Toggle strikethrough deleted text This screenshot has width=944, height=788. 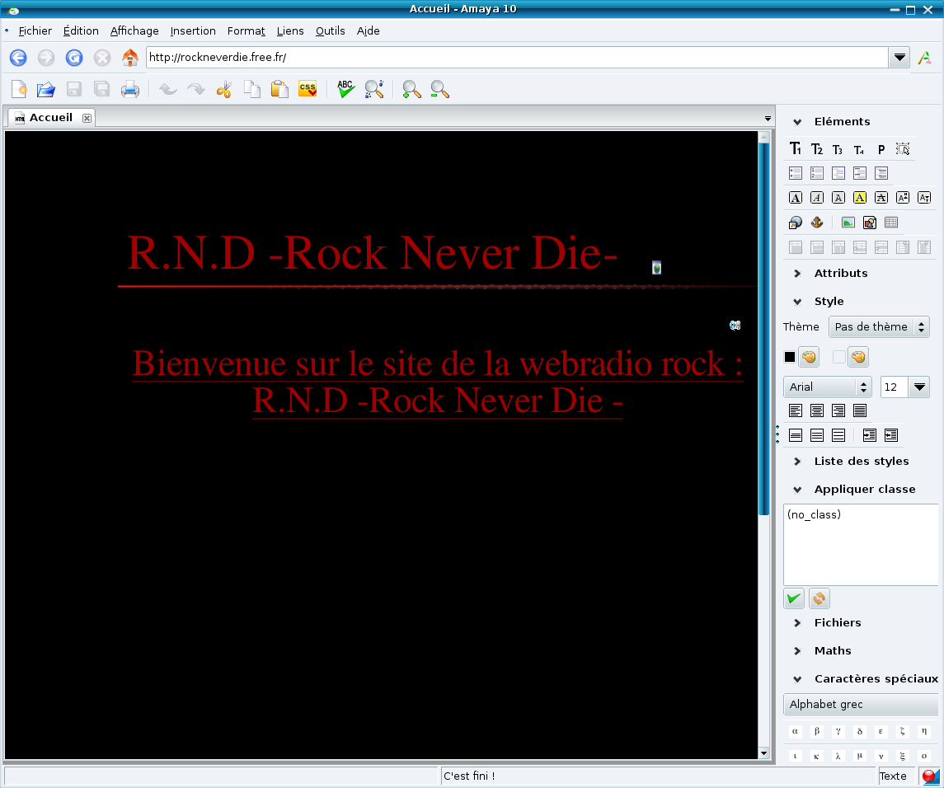coord(881,198)
